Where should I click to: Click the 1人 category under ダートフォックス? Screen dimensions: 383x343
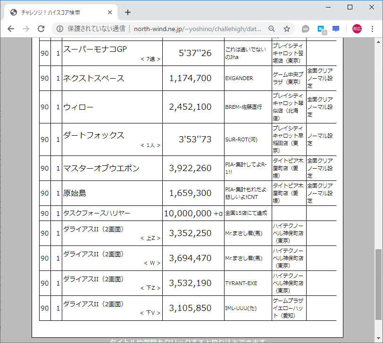click(150, 146)
